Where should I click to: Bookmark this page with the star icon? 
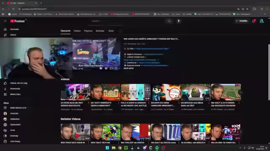pos(248,9)
